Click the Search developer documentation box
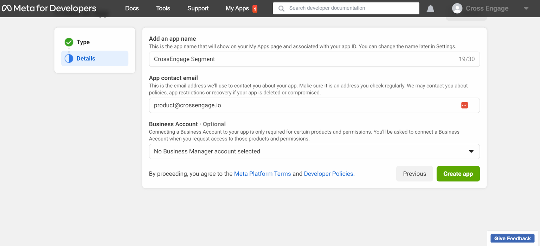This screenshot has width=540, height=246. pos(346,8)
